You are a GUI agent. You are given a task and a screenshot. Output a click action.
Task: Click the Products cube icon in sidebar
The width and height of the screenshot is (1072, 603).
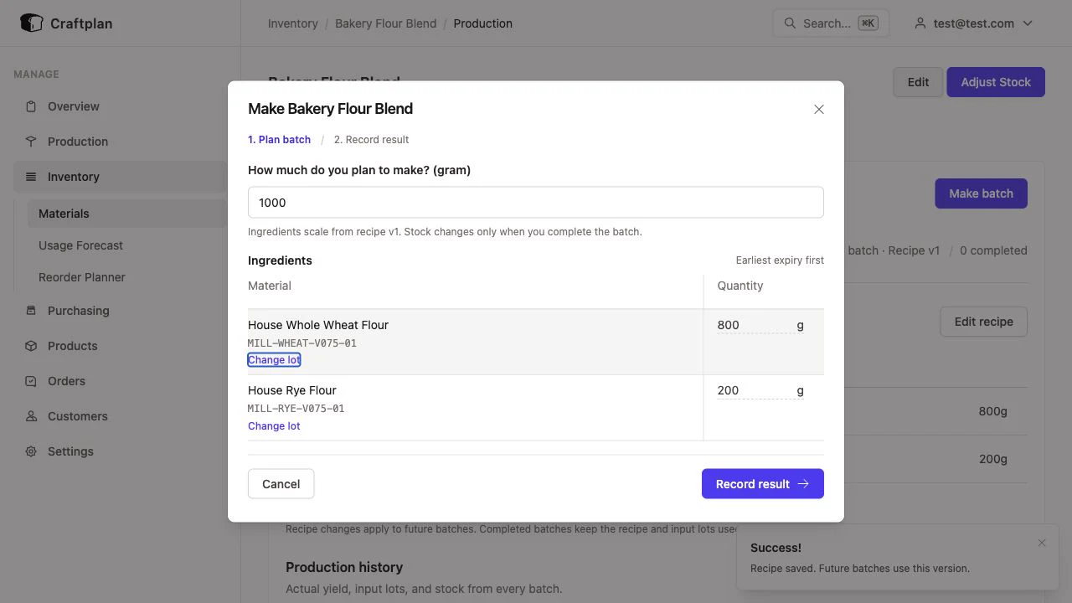click(x=31, y=346)
